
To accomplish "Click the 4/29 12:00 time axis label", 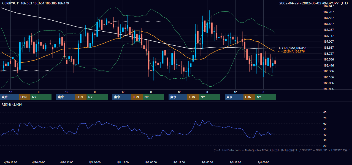I will coord(11,162).
